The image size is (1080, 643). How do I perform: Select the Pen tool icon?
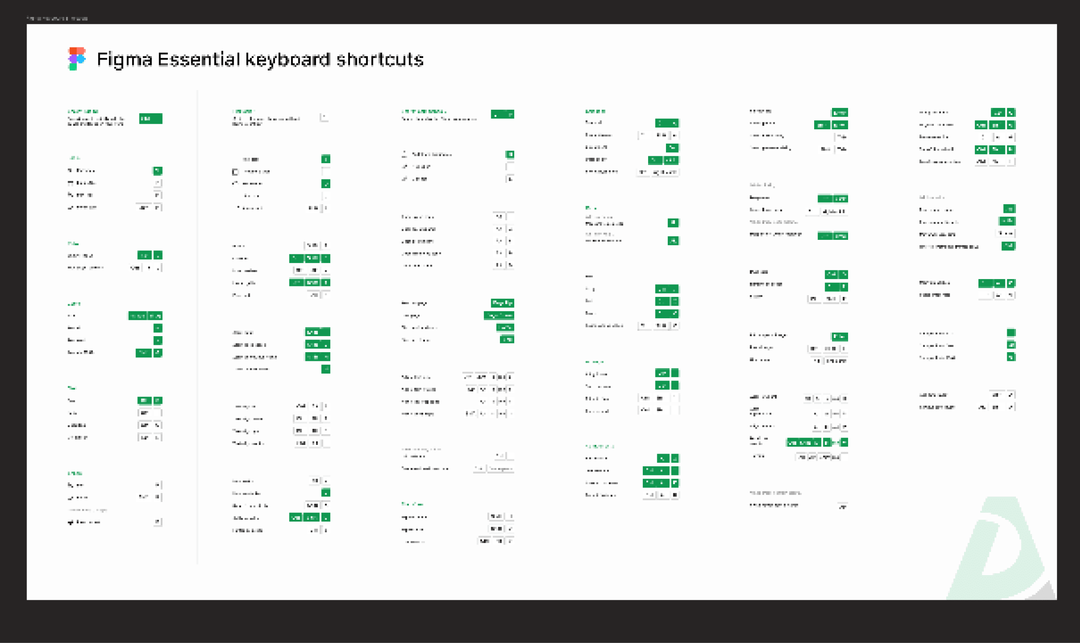70,195
